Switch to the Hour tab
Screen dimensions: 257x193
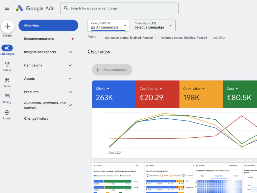click(236, 176)
